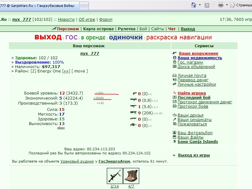Click the board icon beside Доска объявлений
This screenshot has width=252, height=189.
pos(175,66)
